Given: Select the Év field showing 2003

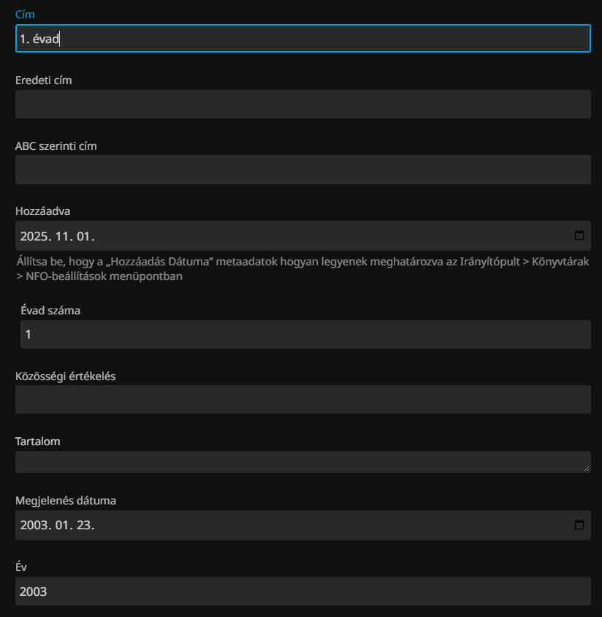Looking at the screenshot, I should pyautogui.click(x=302, y=591).
